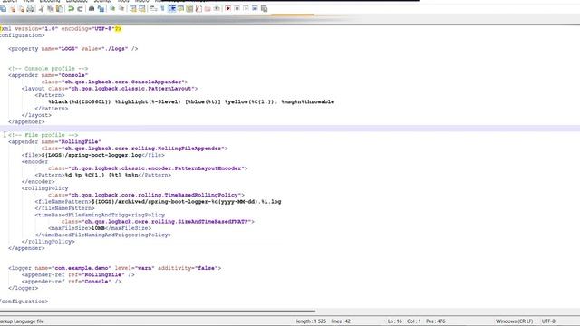
Task: Click the PatternLayoutEncoder class line
Action: [148, 168]
